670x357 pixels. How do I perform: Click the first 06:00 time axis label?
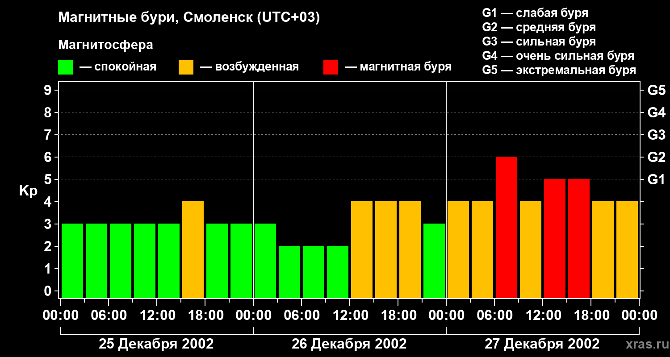point(109,315)
